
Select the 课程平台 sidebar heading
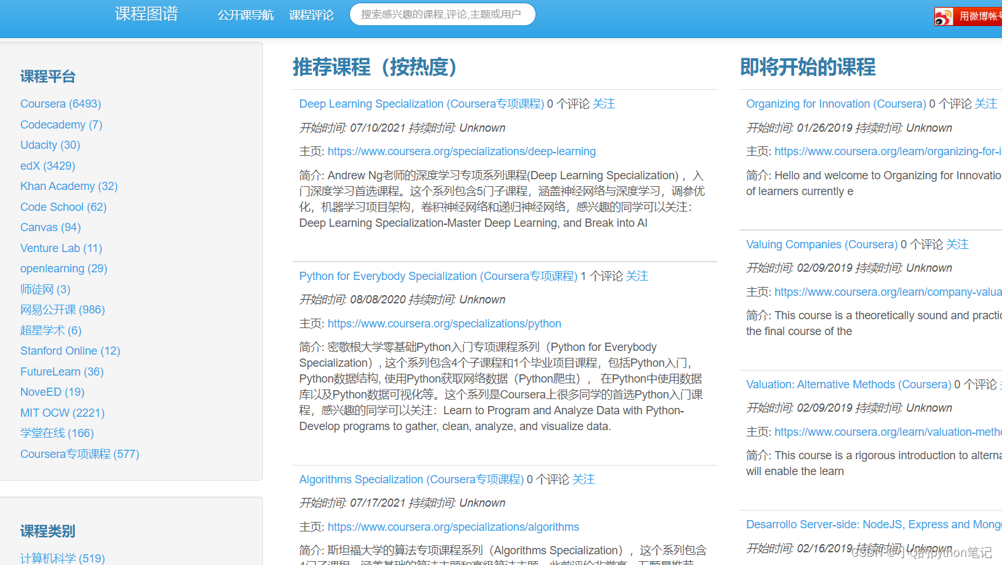point(48,77)
